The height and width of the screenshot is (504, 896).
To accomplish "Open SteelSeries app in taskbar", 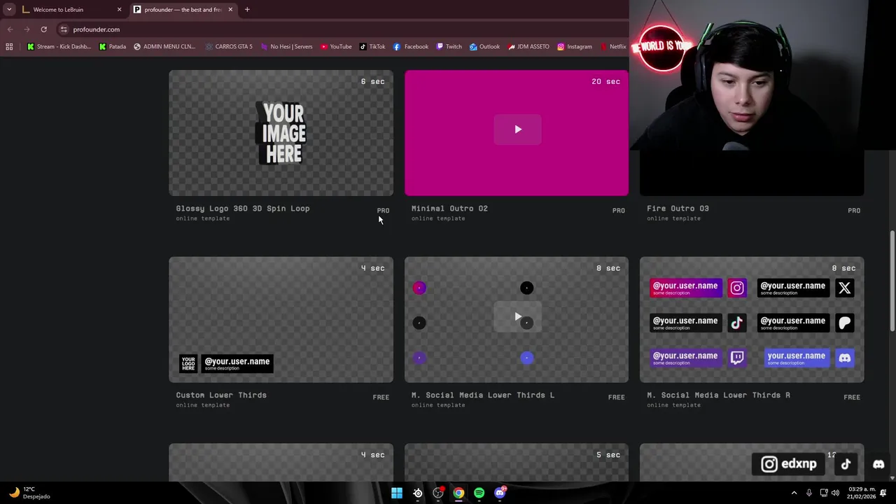I will point(418,493).
